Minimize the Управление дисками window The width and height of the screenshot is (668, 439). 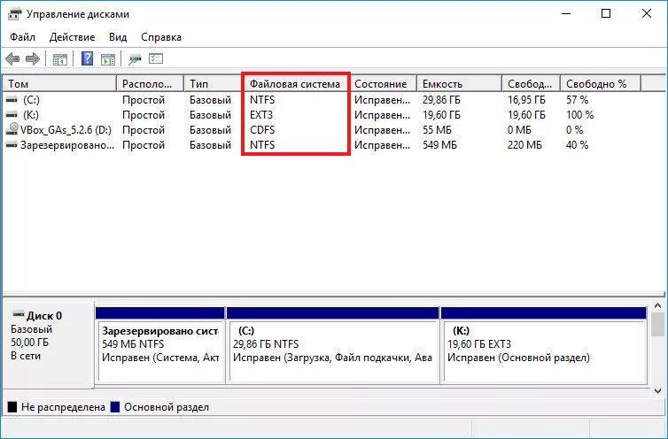566,13
